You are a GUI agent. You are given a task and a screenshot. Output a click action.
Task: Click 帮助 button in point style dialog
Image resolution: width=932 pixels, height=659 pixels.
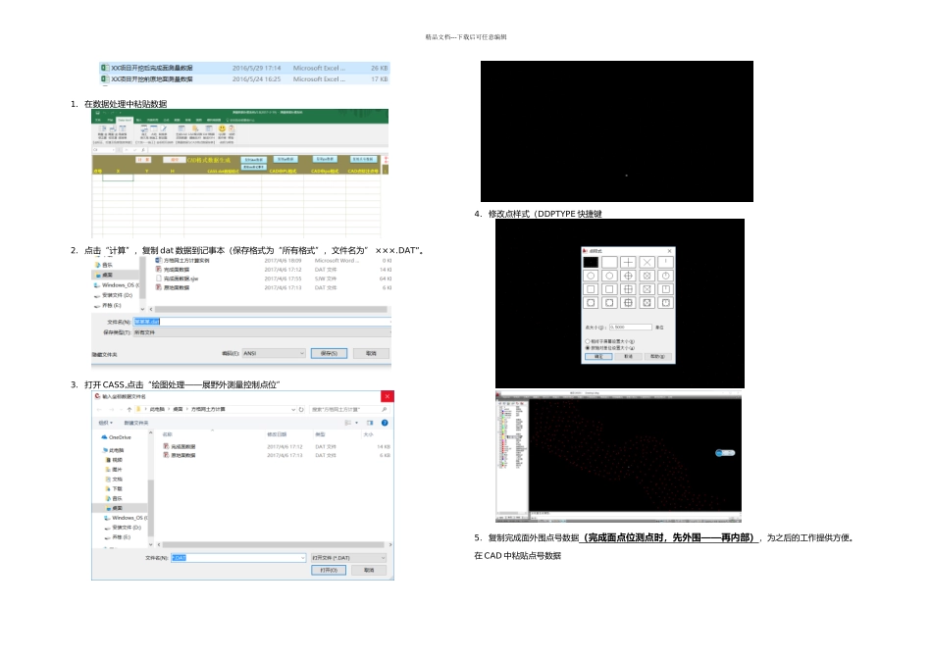[x=656, y=357]
